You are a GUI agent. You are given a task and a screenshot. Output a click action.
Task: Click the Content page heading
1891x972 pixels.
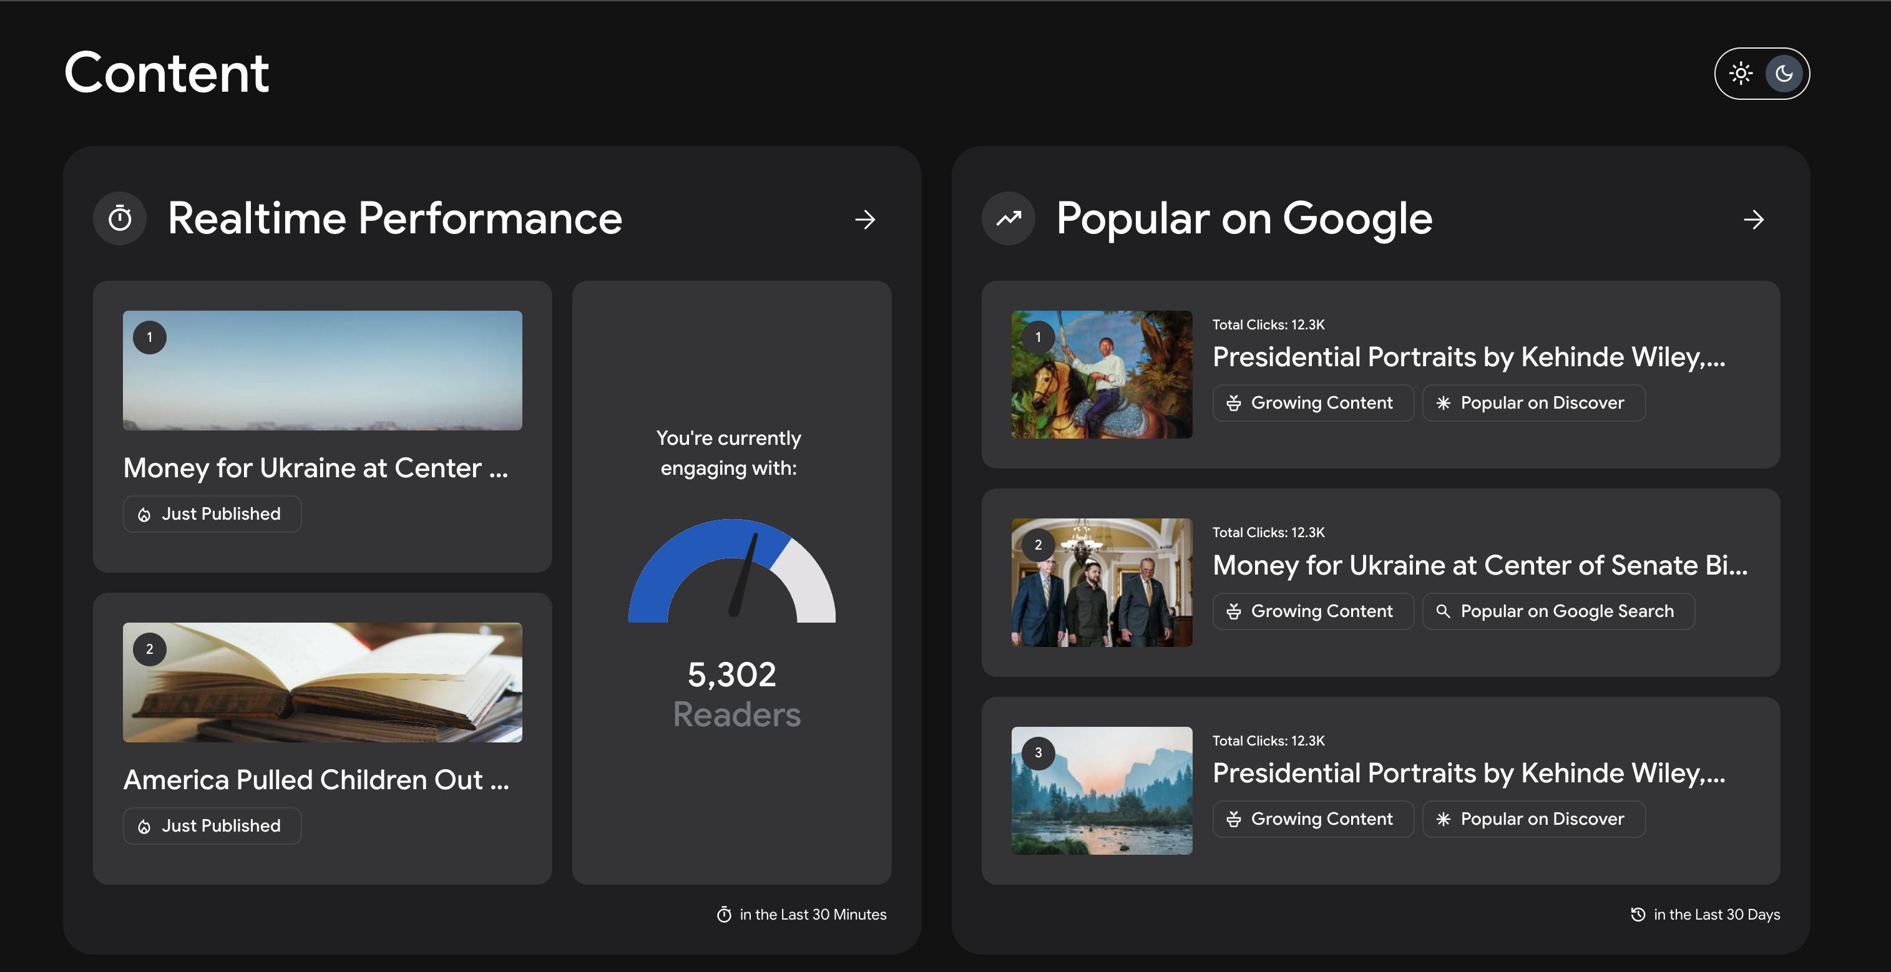click(167, 72)
